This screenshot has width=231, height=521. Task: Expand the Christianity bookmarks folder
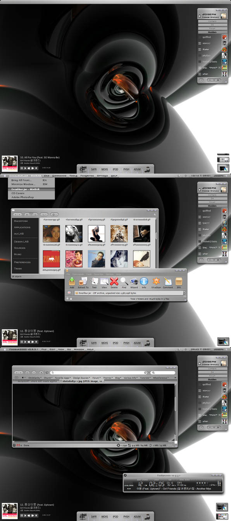[35, 378]
